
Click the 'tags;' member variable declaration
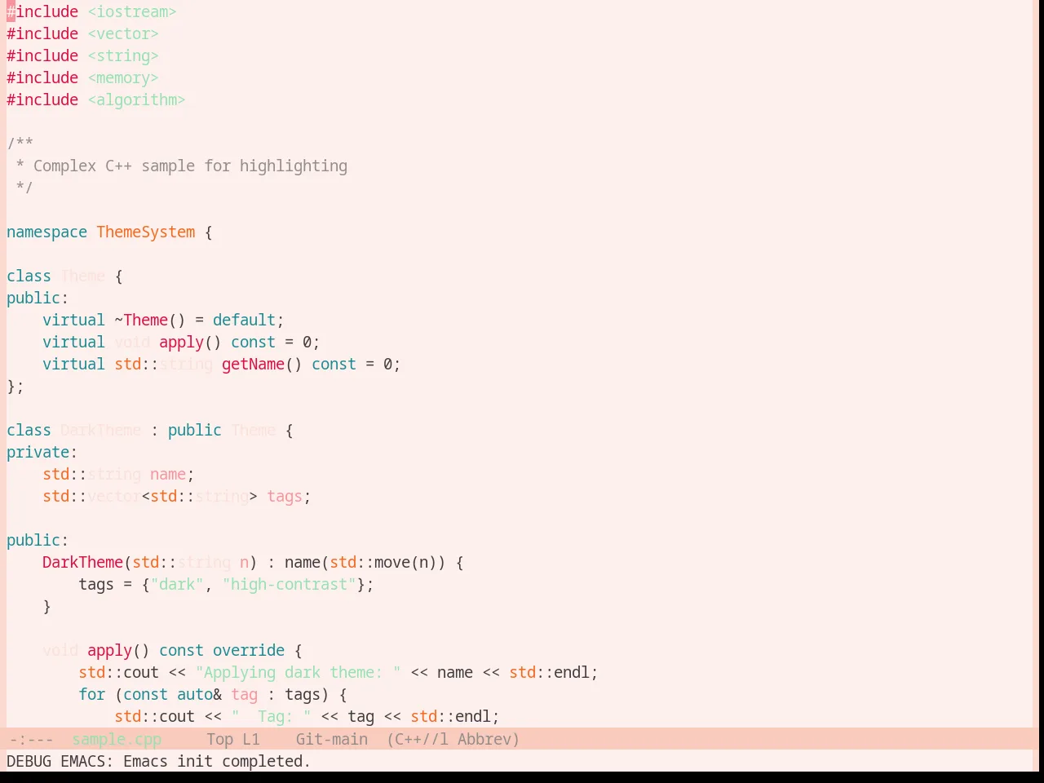pyautogui.click(x=289, y=496)
